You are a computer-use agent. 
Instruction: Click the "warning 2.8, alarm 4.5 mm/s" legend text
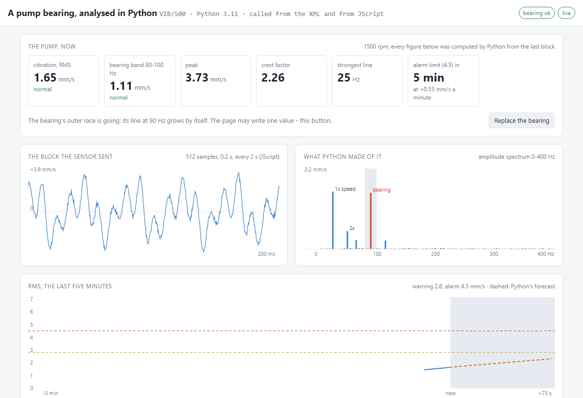point(448,286)
